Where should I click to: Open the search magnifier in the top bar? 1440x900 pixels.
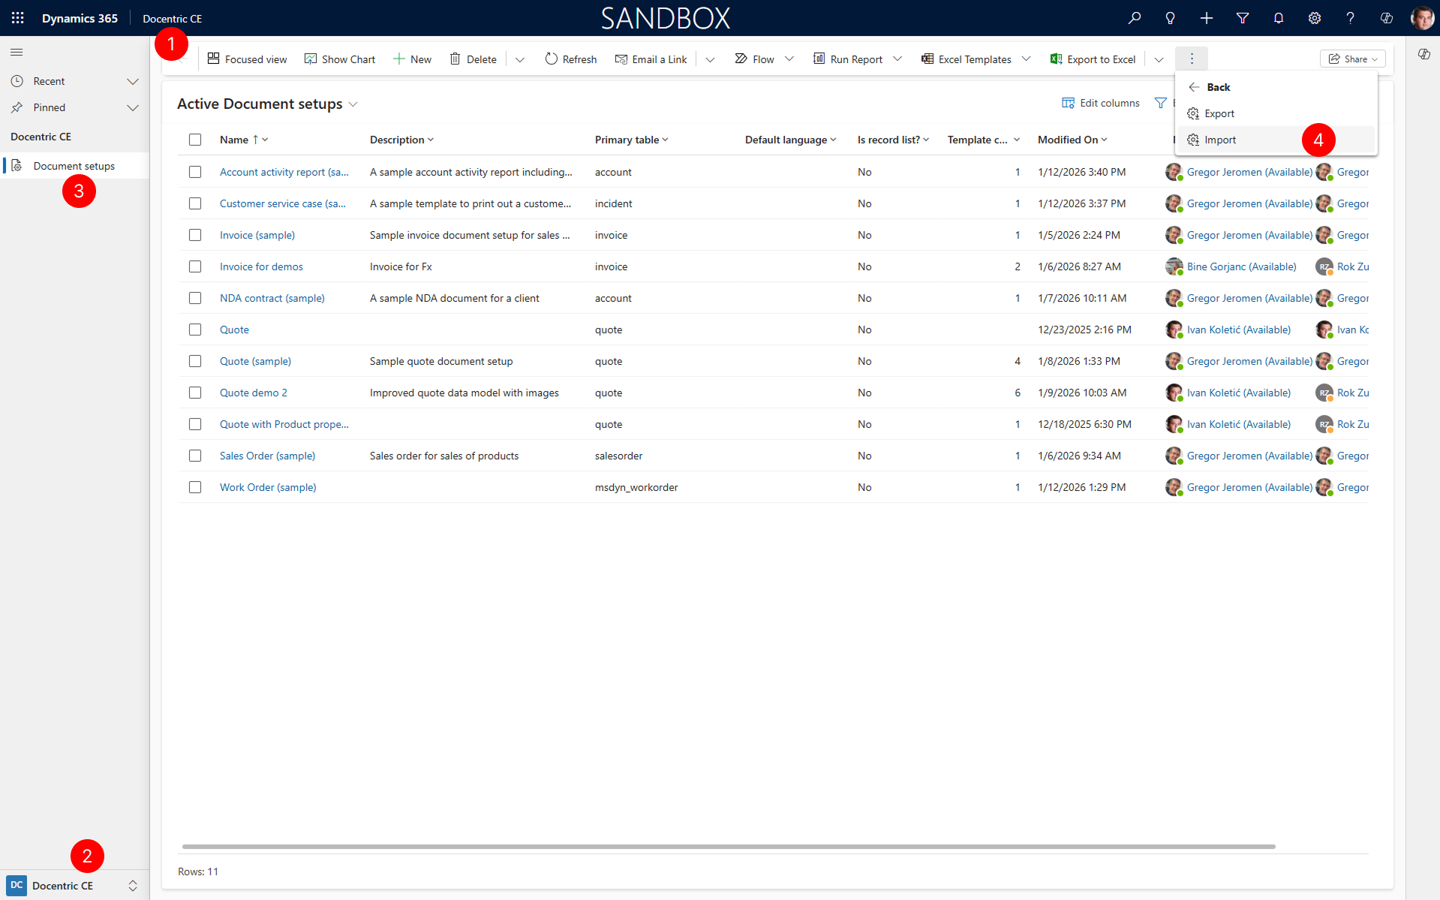coord(1135,18)
